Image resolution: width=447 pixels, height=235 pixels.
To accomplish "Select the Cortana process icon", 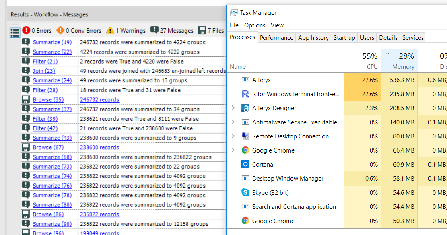I will 245,164.
